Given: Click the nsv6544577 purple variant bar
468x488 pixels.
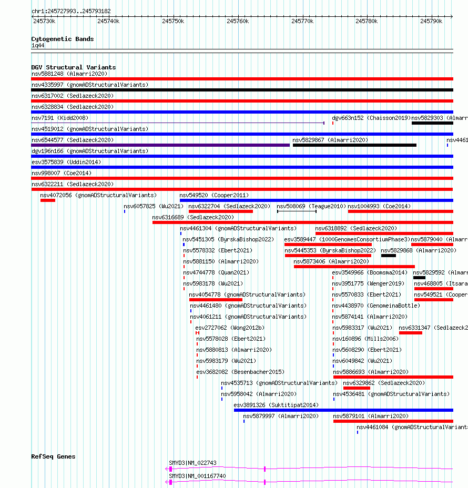Looking at the screenshot, I should point(160,145).
